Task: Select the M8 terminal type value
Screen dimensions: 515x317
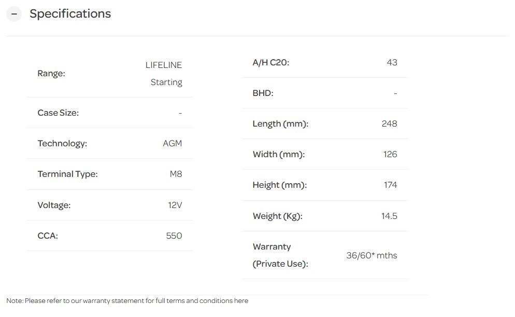Action: pos(176,174)
